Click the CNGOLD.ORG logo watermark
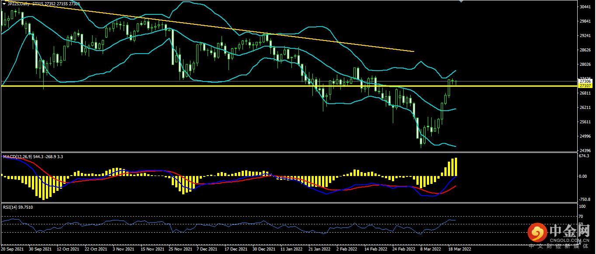The height and width of the screenshot is (254, 596). point(559,236)
